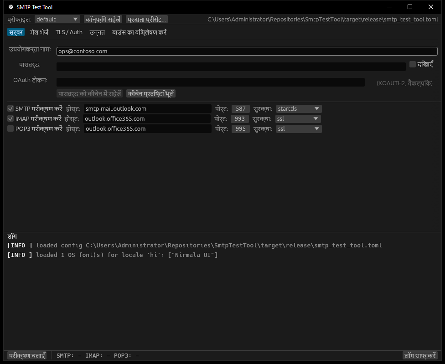Open the बाउंस का विश्लेषण करें tab
445x364 pixels.
click(x=139, y=32)
